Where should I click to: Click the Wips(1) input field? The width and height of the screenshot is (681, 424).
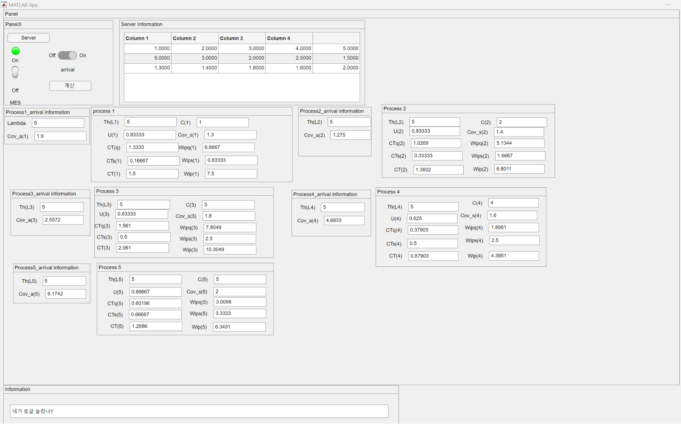pos(231,160)
